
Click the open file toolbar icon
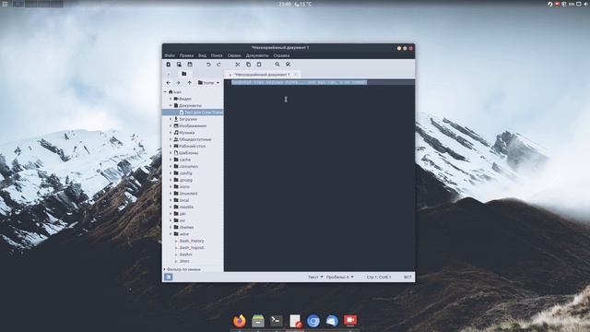click(179, 65)
